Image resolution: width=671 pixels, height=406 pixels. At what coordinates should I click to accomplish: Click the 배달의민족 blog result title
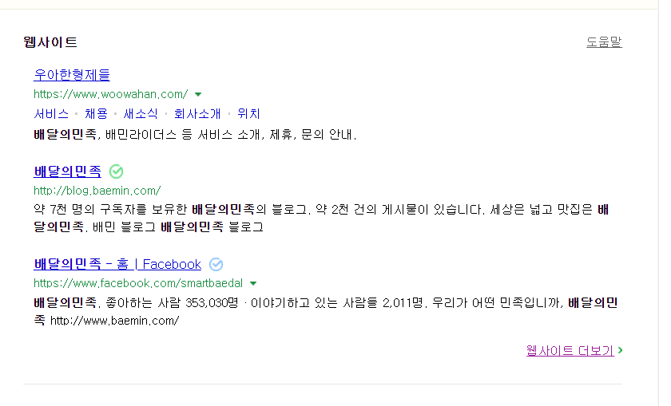pyautogui.click(x=68, y=171)
